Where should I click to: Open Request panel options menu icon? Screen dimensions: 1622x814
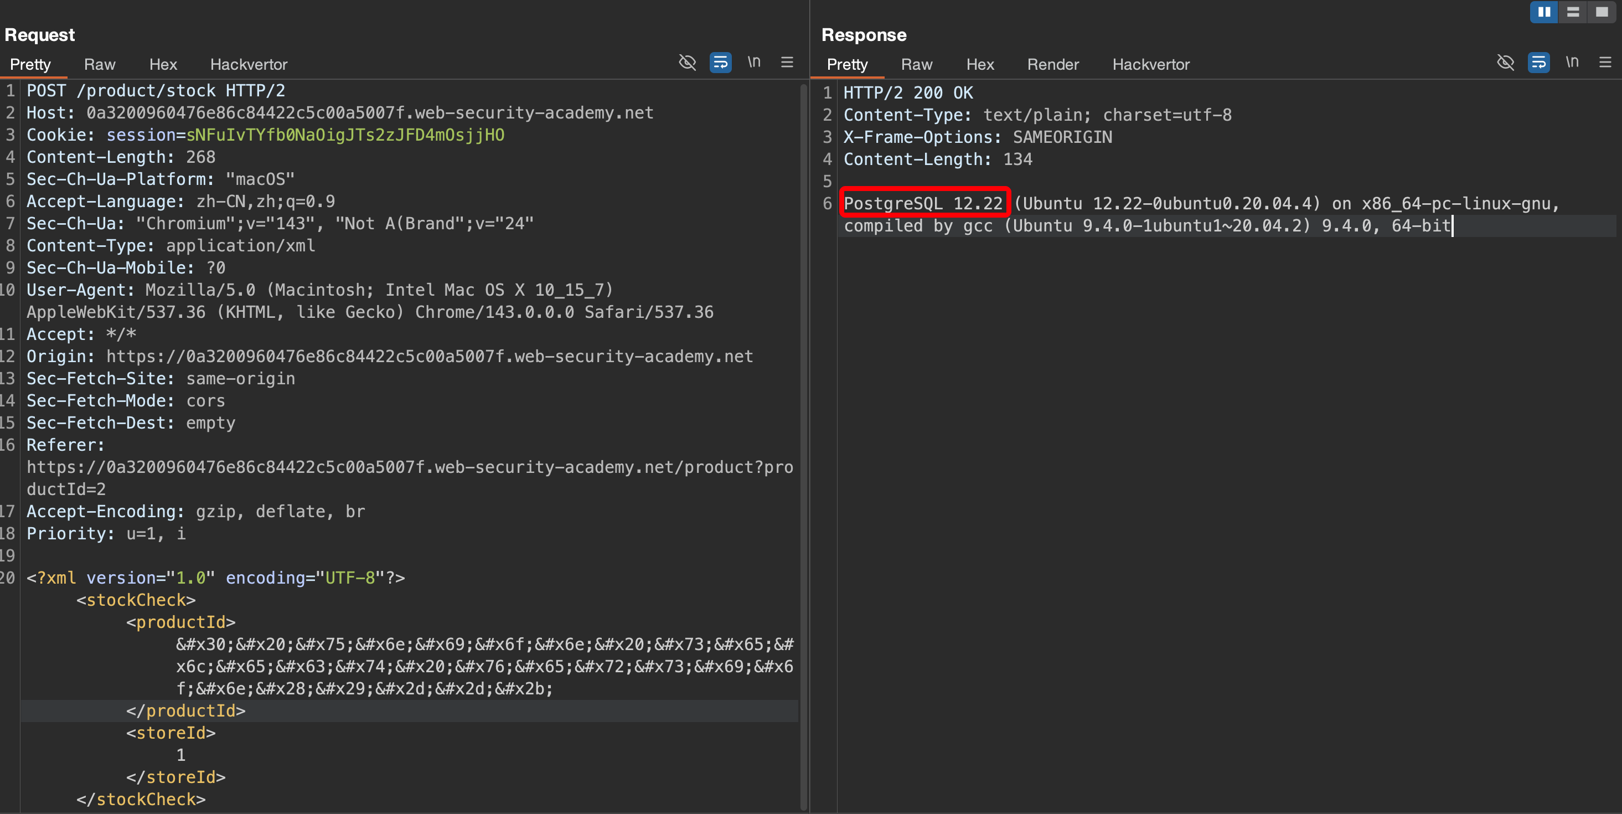coord(787,63)
